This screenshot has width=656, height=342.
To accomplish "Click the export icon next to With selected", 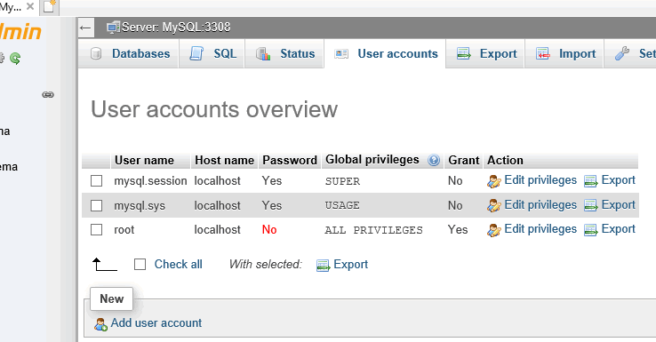I will pyautogui.click(x=323, y=266).
